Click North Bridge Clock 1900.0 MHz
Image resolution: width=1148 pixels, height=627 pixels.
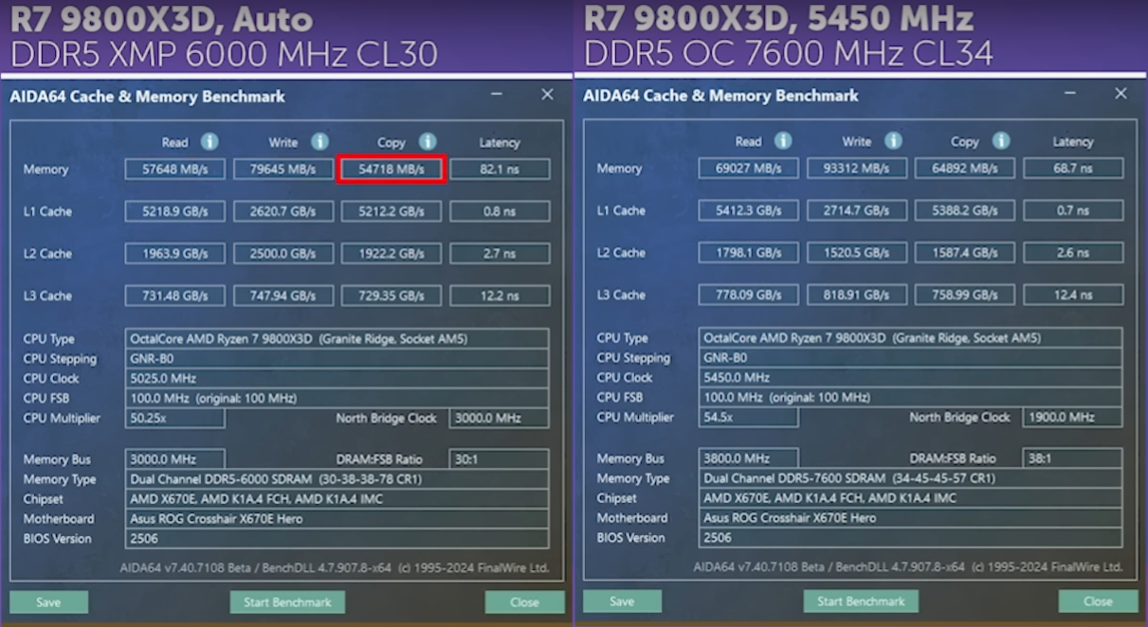[1072, 418]
